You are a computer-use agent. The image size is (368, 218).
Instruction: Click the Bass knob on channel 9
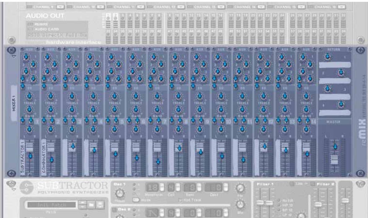pos(200,109)
